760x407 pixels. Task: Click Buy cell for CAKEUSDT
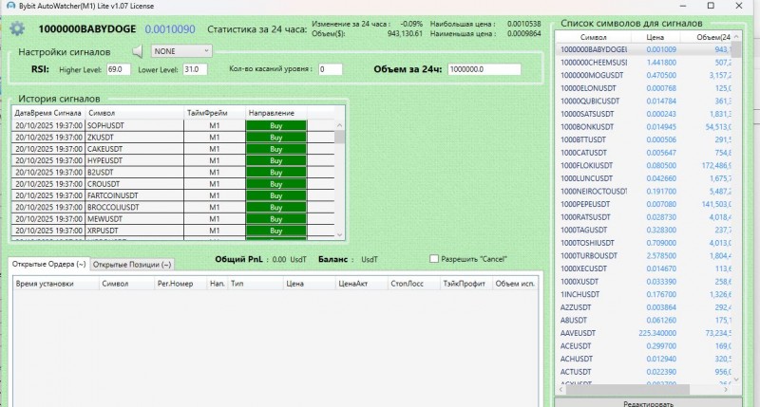pyautogui.click(x=275, y=149)
